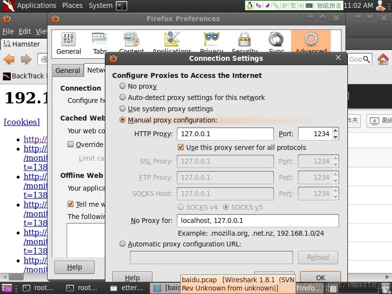The width and height of the screenshot is (392, 294).
Task: Select Use system proxy settings
Action: [x=122, y=108]
